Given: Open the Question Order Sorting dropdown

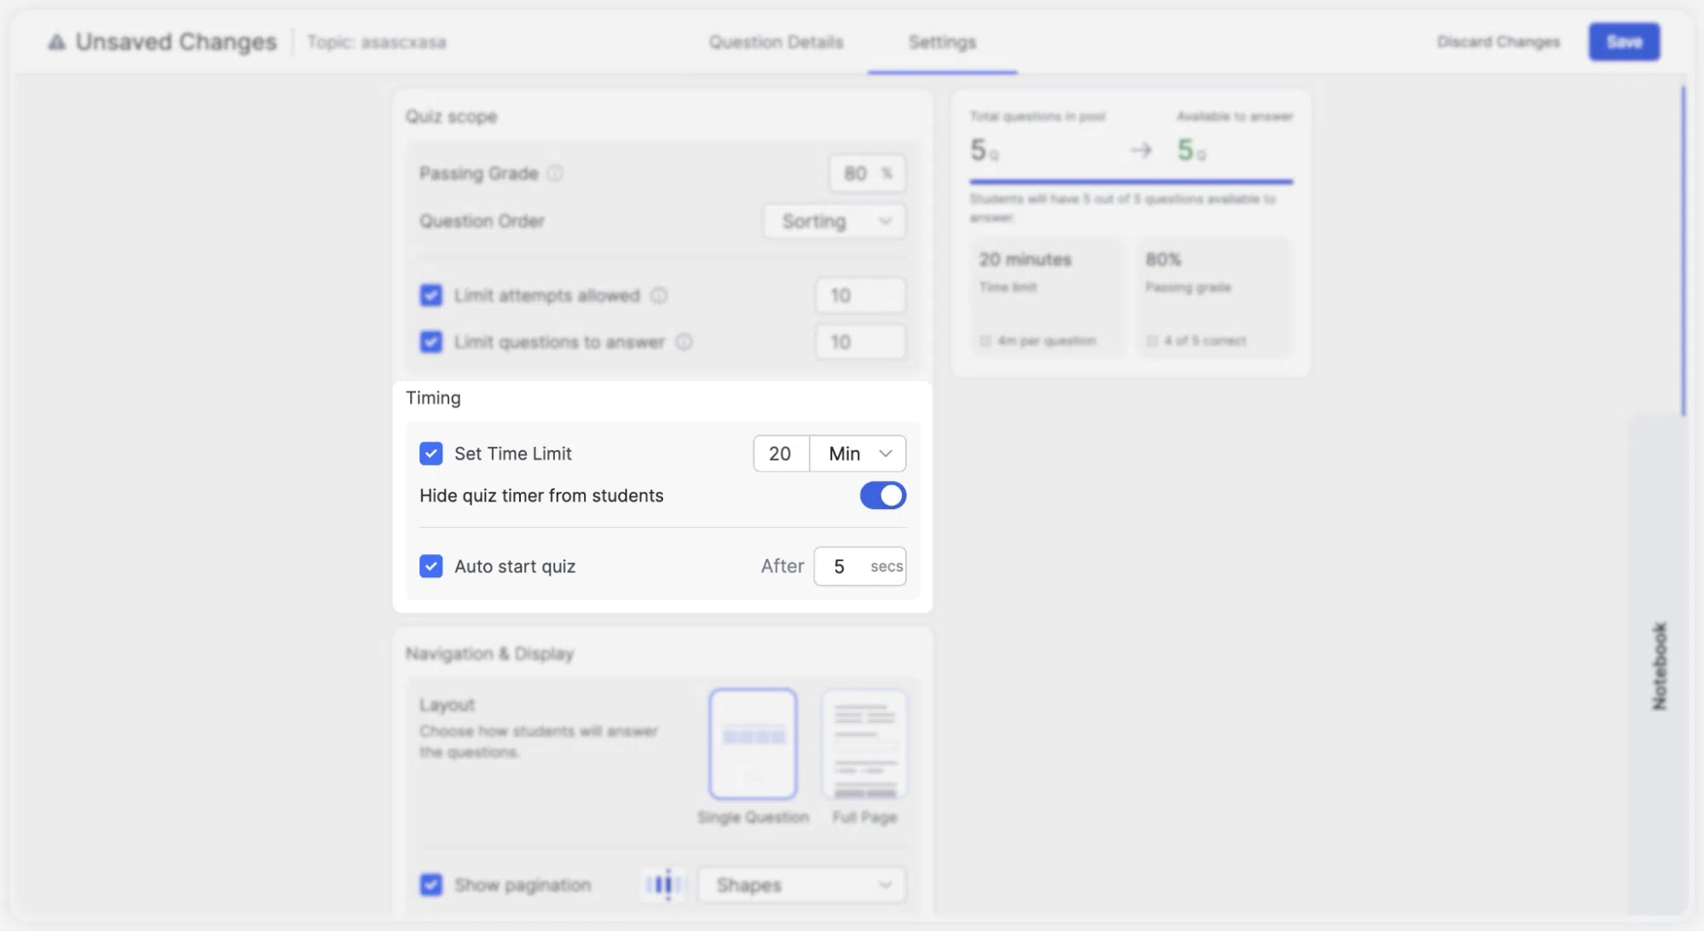Looking at the screenshot, I should pyautogui.click(x=835, y=221).
